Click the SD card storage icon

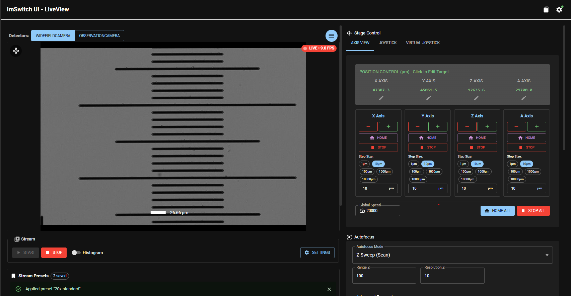coord(546,9)
